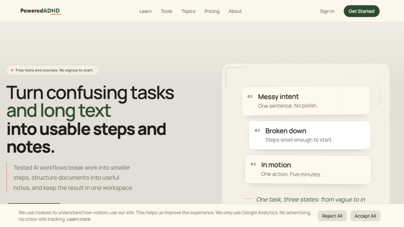Visit the About page
Image resolution: width=404 pixels, height=227 pixels.
click(235, 11)
